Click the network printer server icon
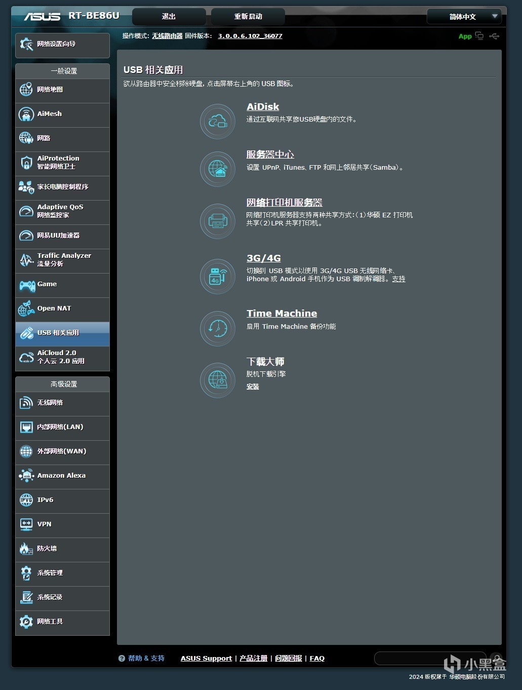The image size is (522, 690). 218,221
